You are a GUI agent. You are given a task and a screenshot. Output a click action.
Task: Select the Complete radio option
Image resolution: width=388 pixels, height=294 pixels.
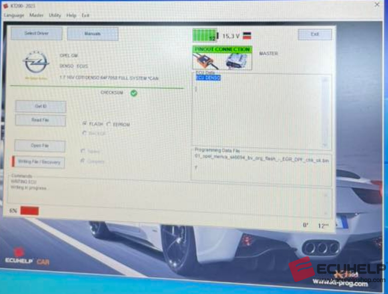pyautogui.click(x=83, y=161)
